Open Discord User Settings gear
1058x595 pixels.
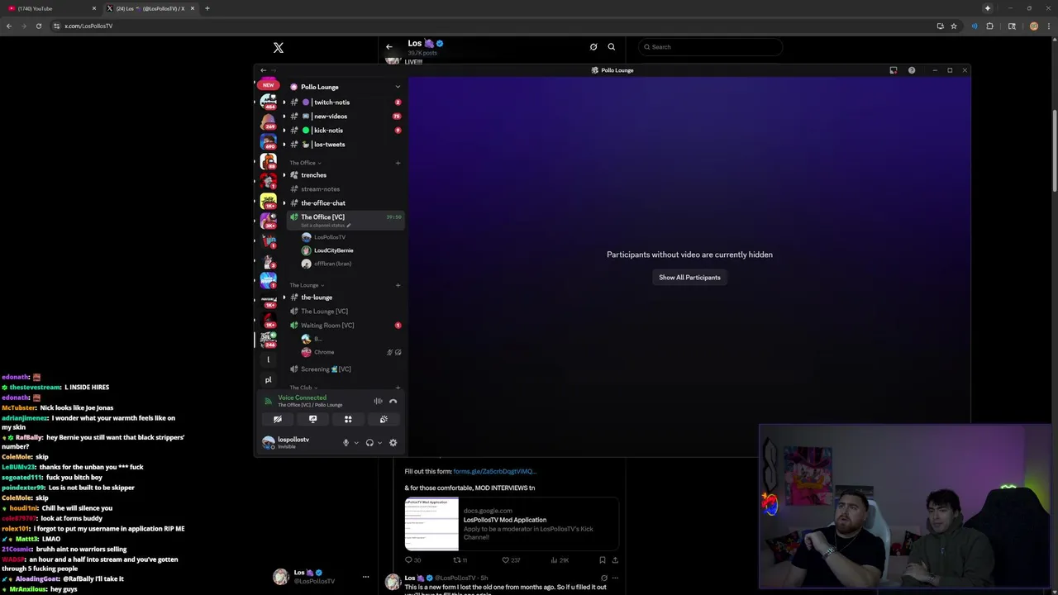point(393,443)
